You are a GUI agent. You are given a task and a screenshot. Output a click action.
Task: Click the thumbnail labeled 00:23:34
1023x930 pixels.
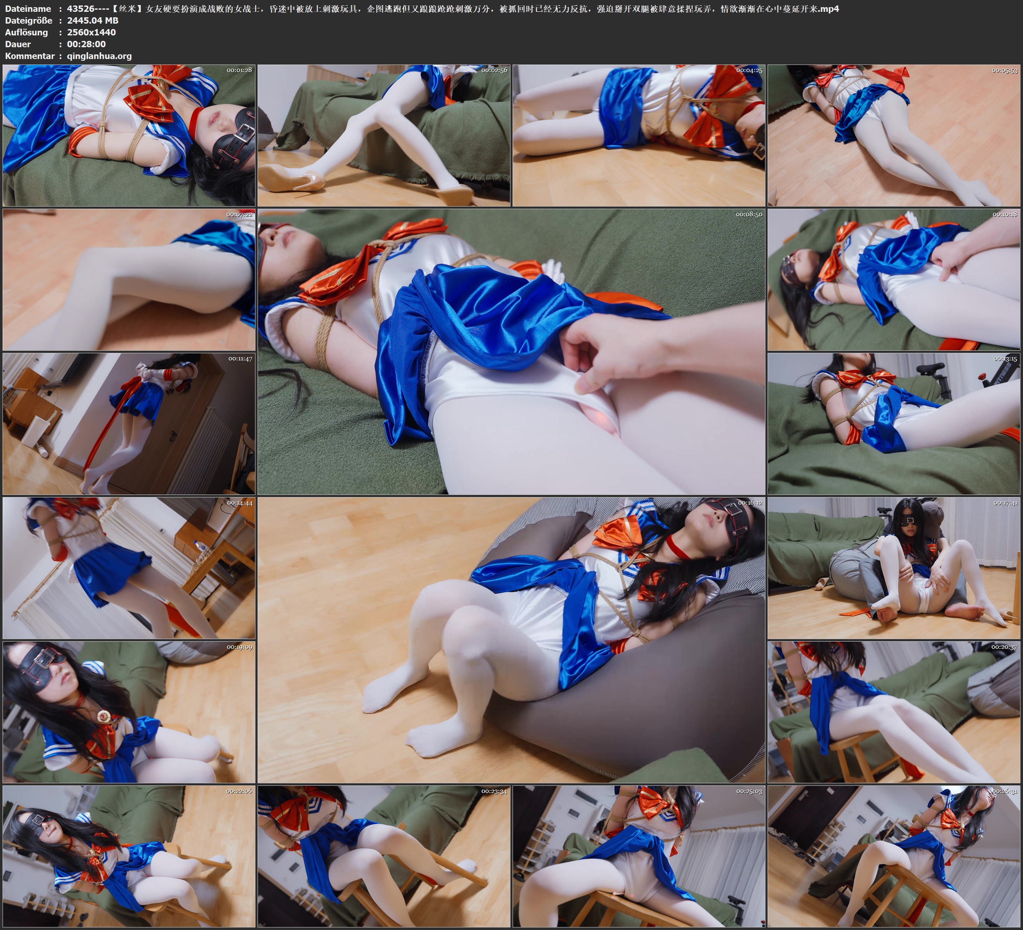[384, 856]
